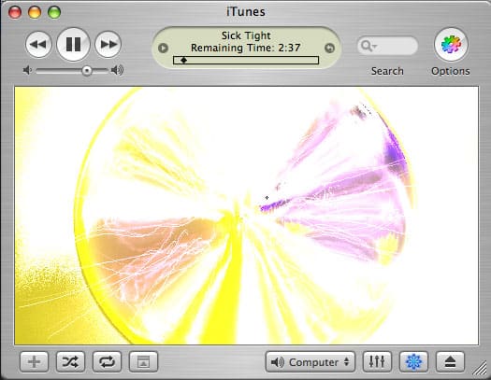This screenshot has height=380, width=491.
Task: Click the playback progress bar
Action: click(246, 61)
